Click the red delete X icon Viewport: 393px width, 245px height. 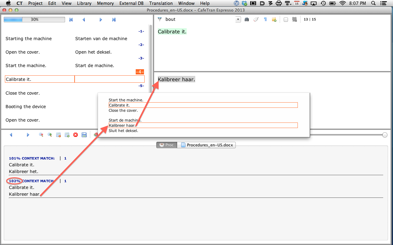pyautogui.click(x=76, y=135)
